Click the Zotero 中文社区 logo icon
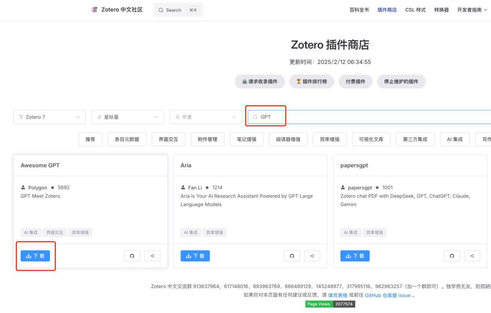Image resolution: width=491 pixels, height=313 pixels. [94, 10]
